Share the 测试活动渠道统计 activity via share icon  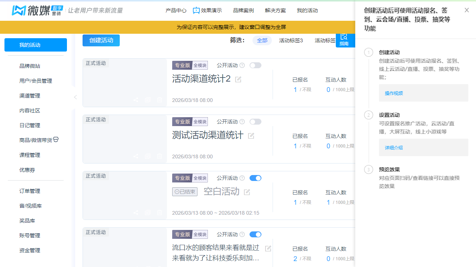tap(136, 156)
